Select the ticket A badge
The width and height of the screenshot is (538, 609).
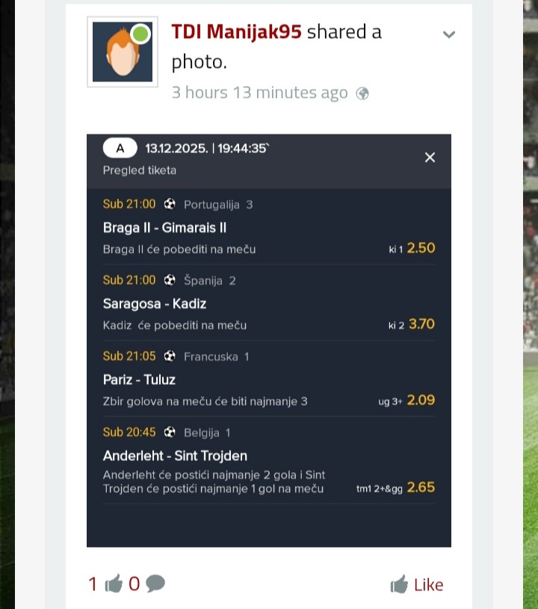click(x=120, y=148)
